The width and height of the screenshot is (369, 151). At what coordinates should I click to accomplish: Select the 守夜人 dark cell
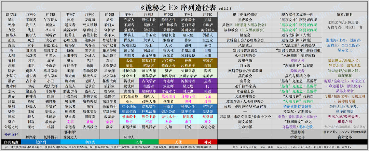click(129, 20)
